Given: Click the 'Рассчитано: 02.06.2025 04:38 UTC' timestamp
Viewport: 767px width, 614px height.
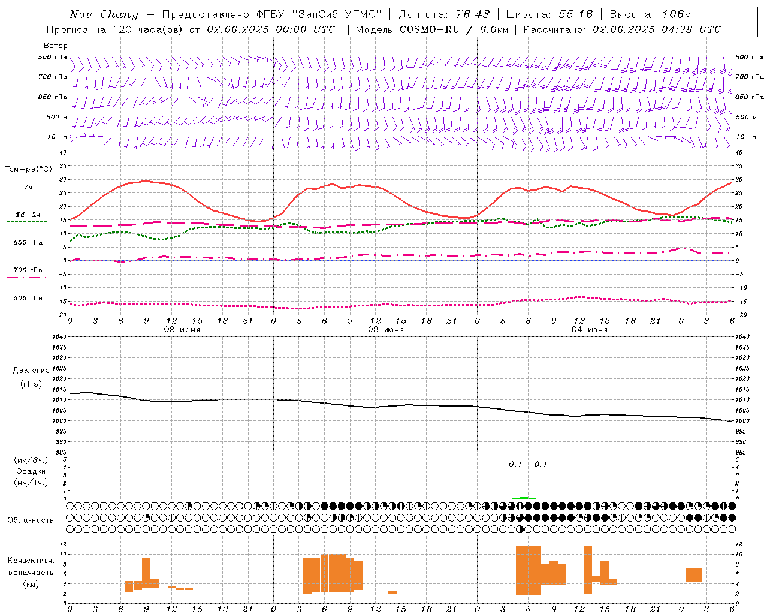Looking at the screenshot, I should 622,29.
